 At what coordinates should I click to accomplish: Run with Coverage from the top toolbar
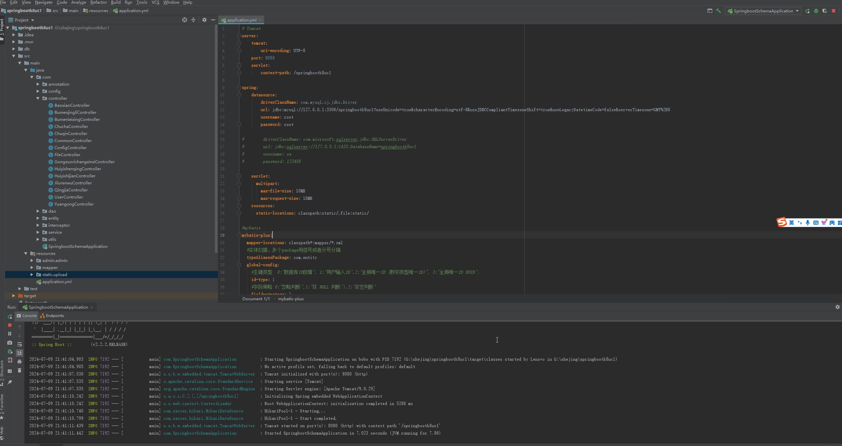click(x=825, y=11)
